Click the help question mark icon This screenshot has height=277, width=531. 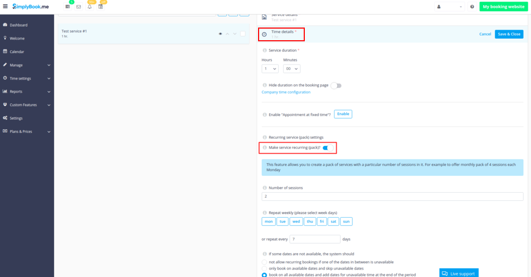coord(472,7)
